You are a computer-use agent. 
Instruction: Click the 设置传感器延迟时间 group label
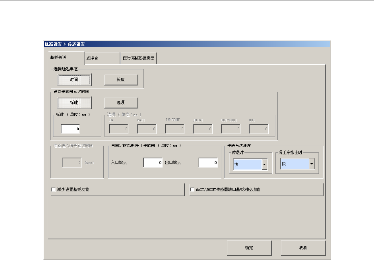(71, 92)
